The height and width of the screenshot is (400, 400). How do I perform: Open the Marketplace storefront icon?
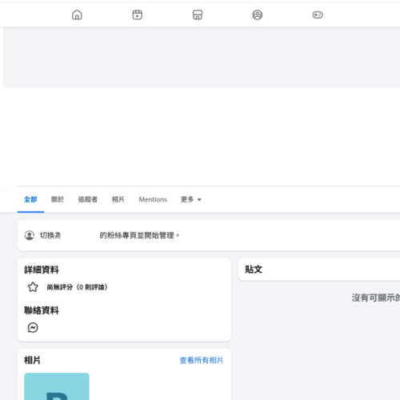(x=198, y=14)
